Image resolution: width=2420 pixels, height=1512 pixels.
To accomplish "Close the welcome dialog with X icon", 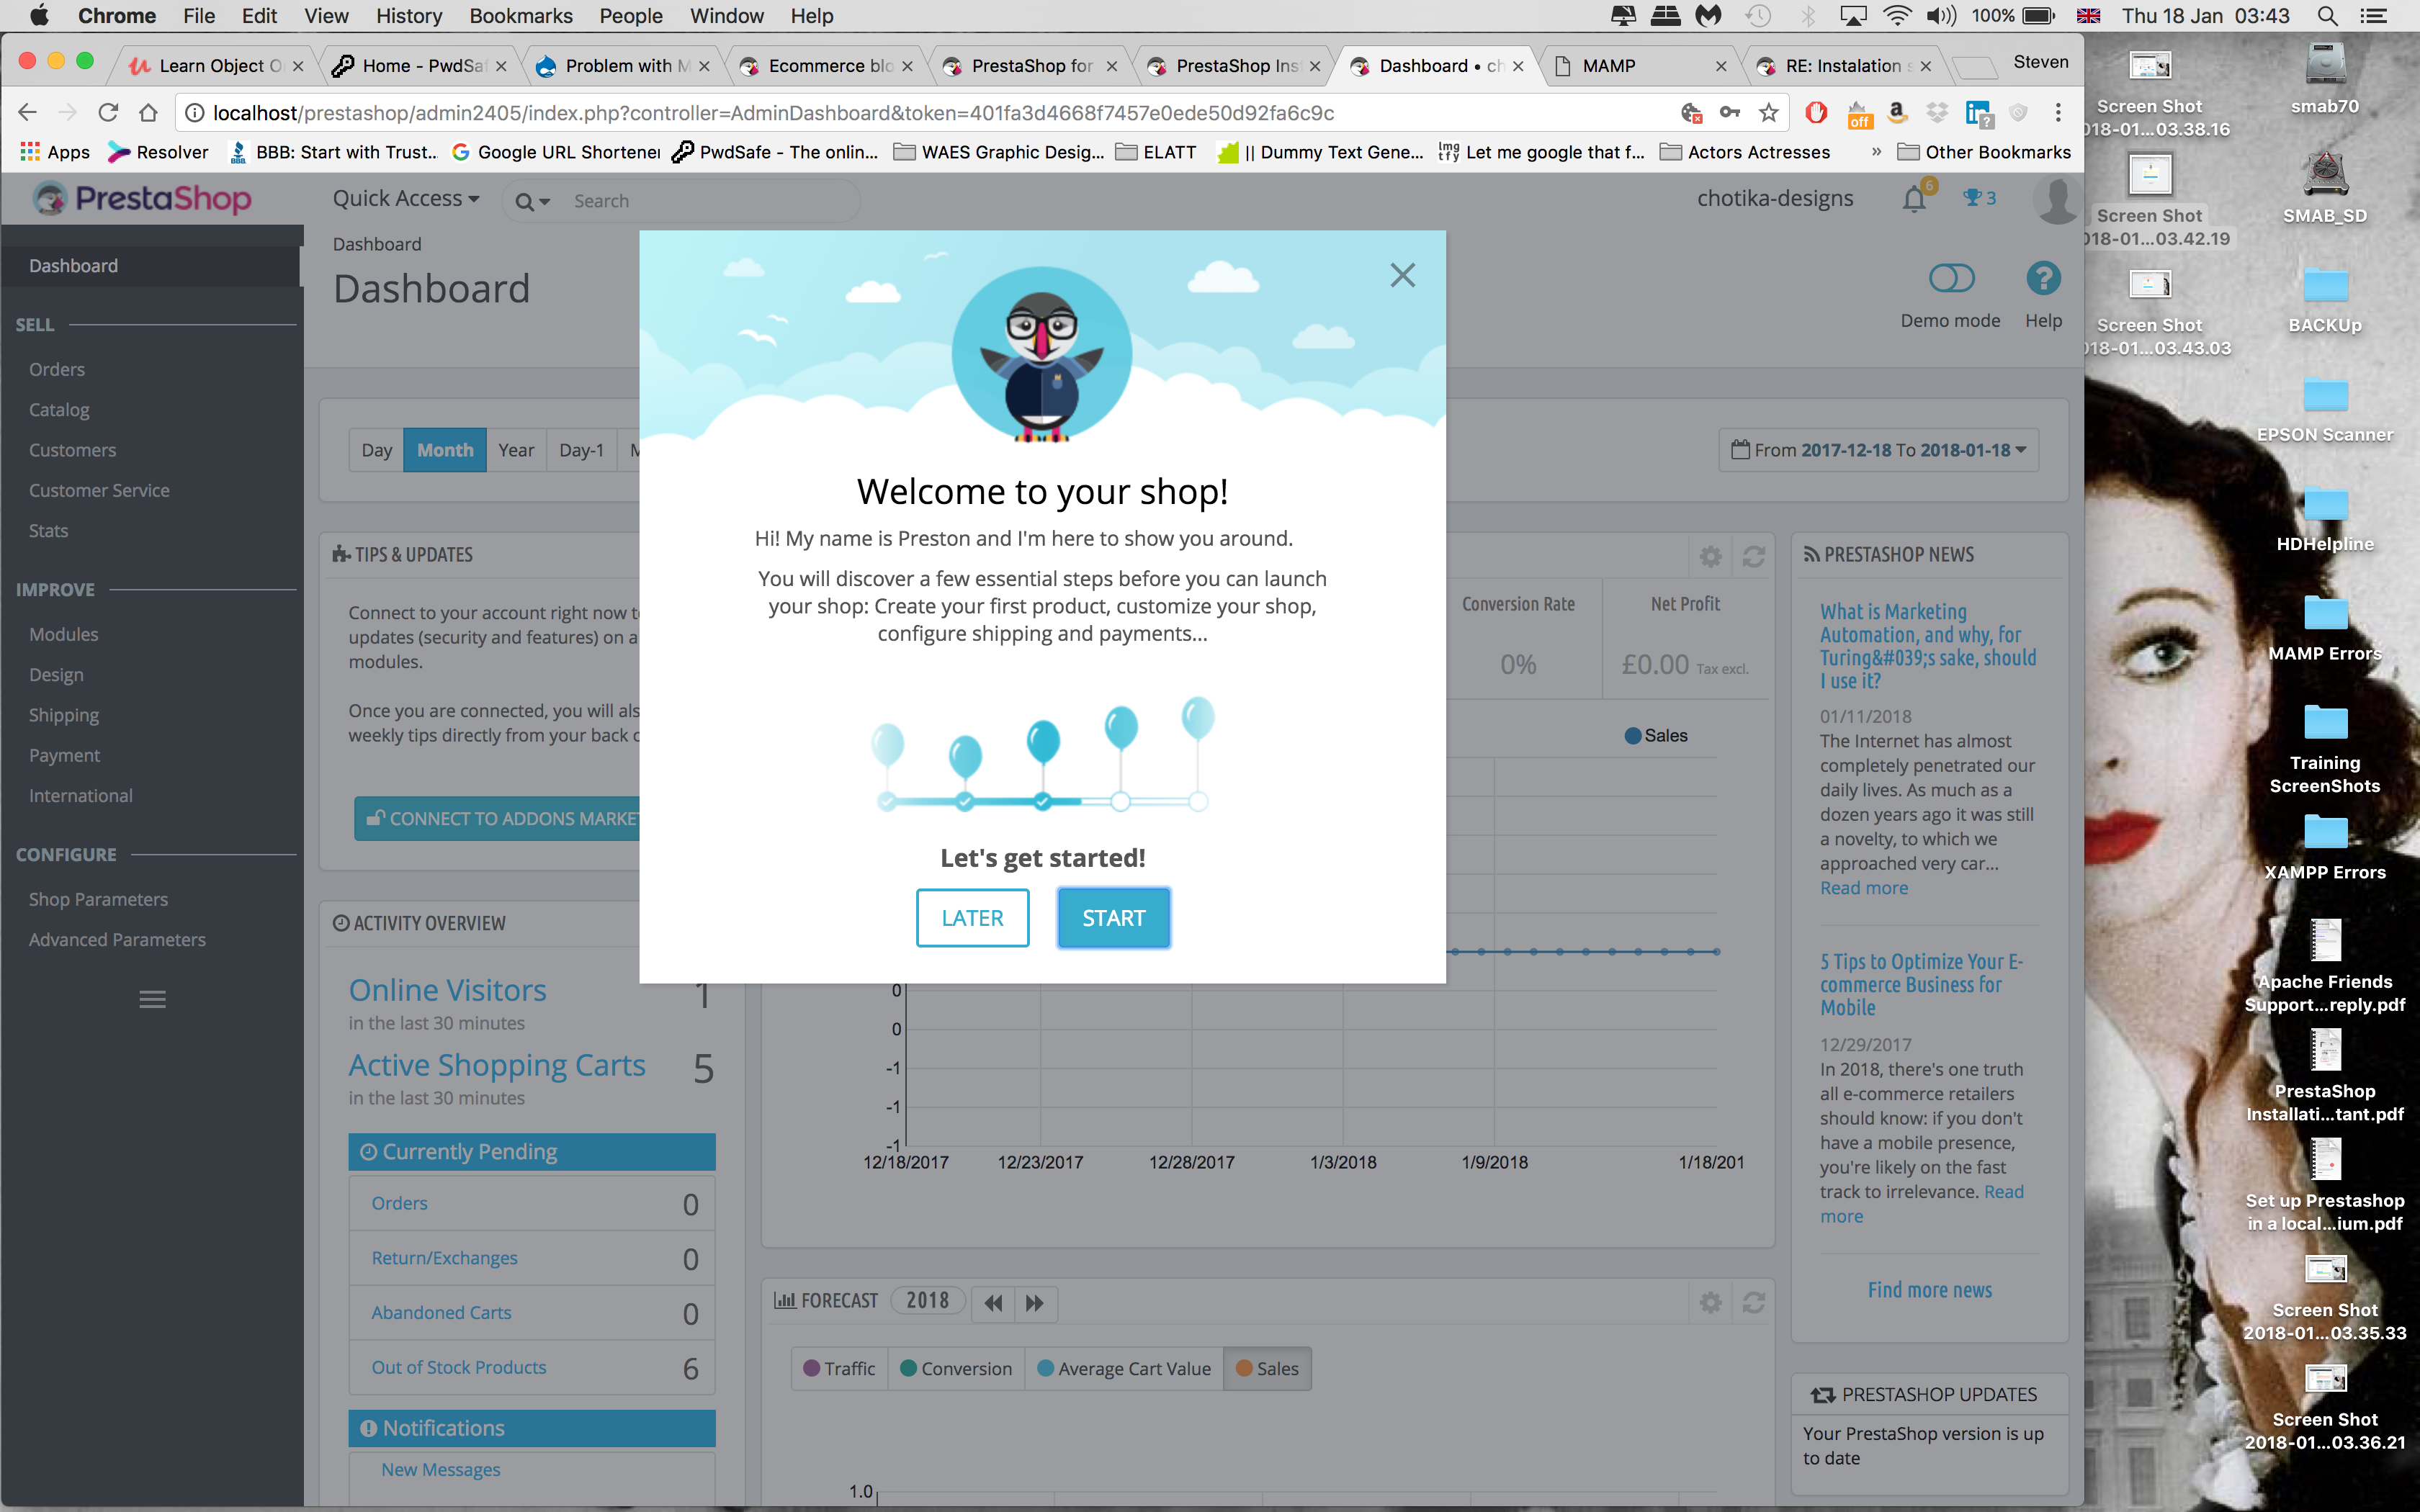I will tap(1402, 275).
